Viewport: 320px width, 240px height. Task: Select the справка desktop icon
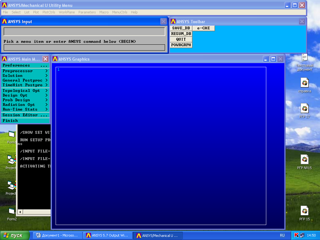click(x=304, y=85)
